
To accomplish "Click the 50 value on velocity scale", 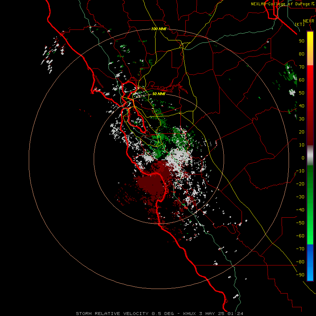I will point(302,93).
